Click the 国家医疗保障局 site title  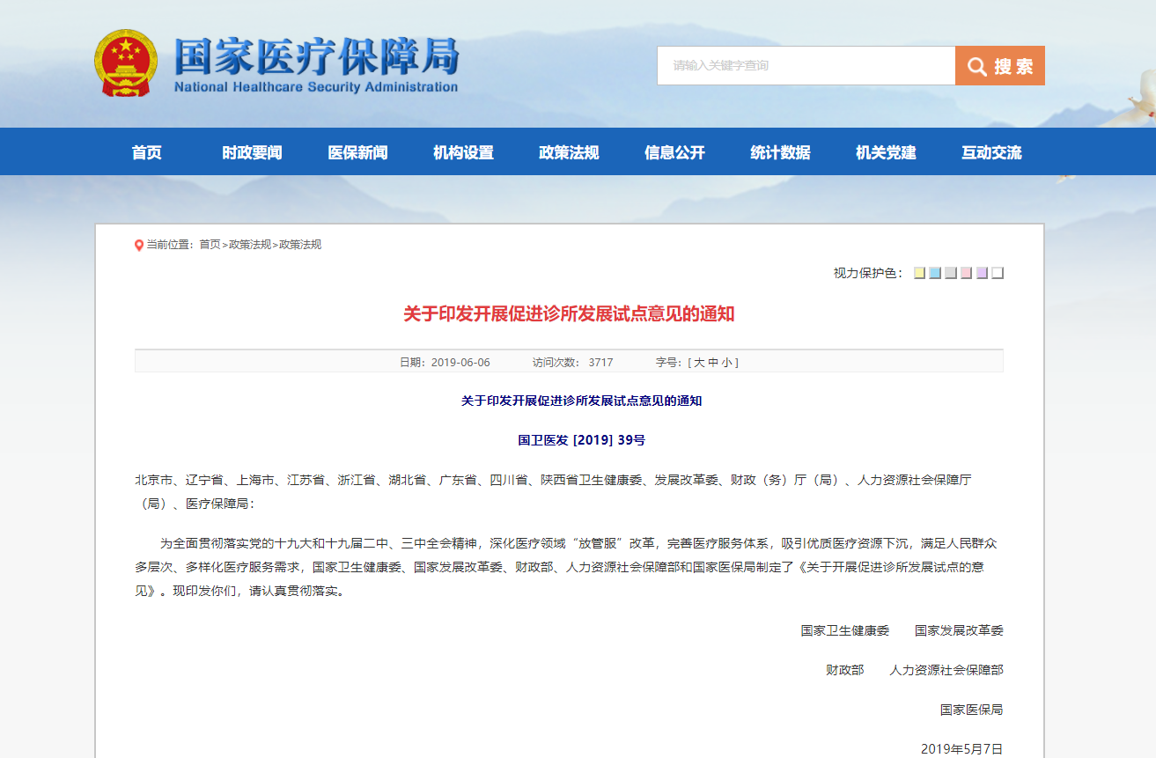(317, 58)
